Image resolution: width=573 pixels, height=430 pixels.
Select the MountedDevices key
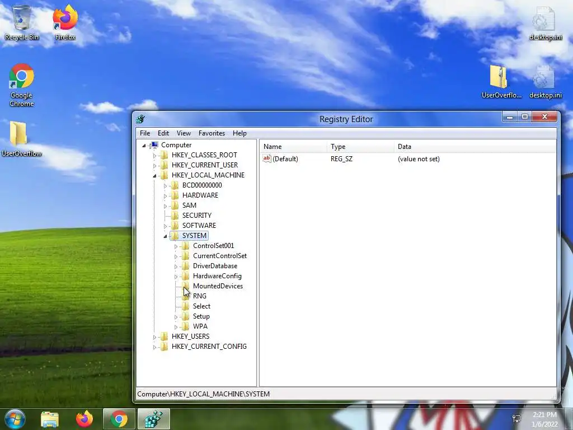218,286
